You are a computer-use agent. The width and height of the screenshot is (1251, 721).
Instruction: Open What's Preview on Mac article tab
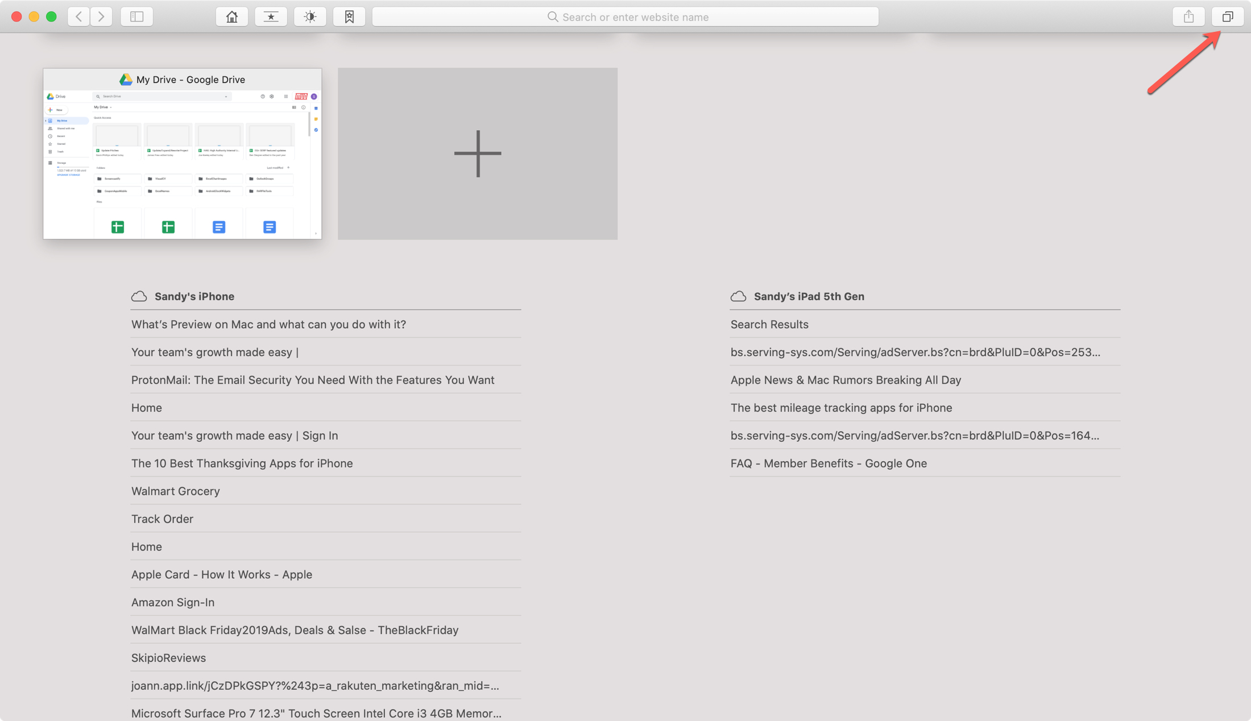click(326, 324)
